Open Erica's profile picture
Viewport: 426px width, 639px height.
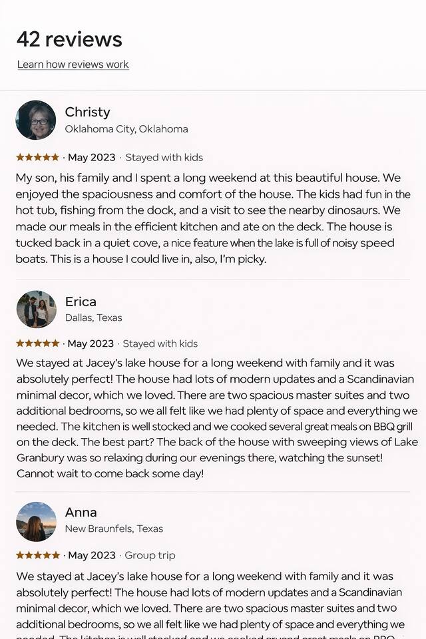[36, 309]
